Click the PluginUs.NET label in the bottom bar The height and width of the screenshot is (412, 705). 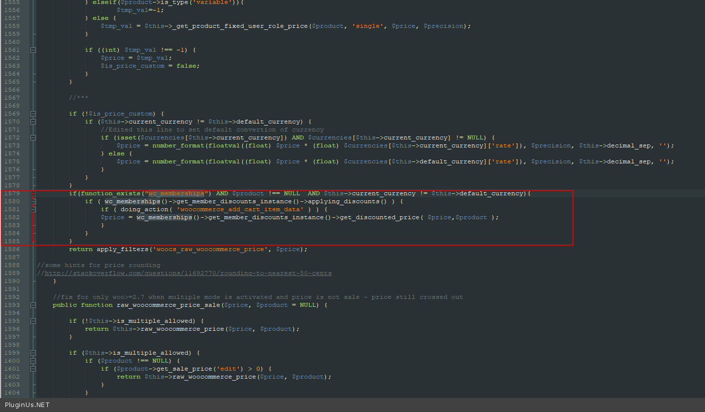pos(27,405)
